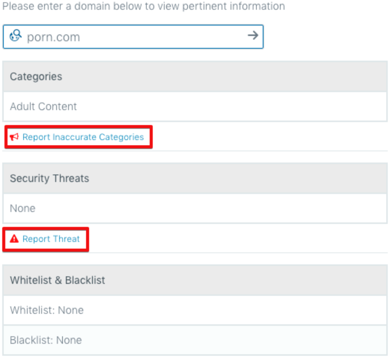
Task: Click the word Threat in report link
Action: 67,239
